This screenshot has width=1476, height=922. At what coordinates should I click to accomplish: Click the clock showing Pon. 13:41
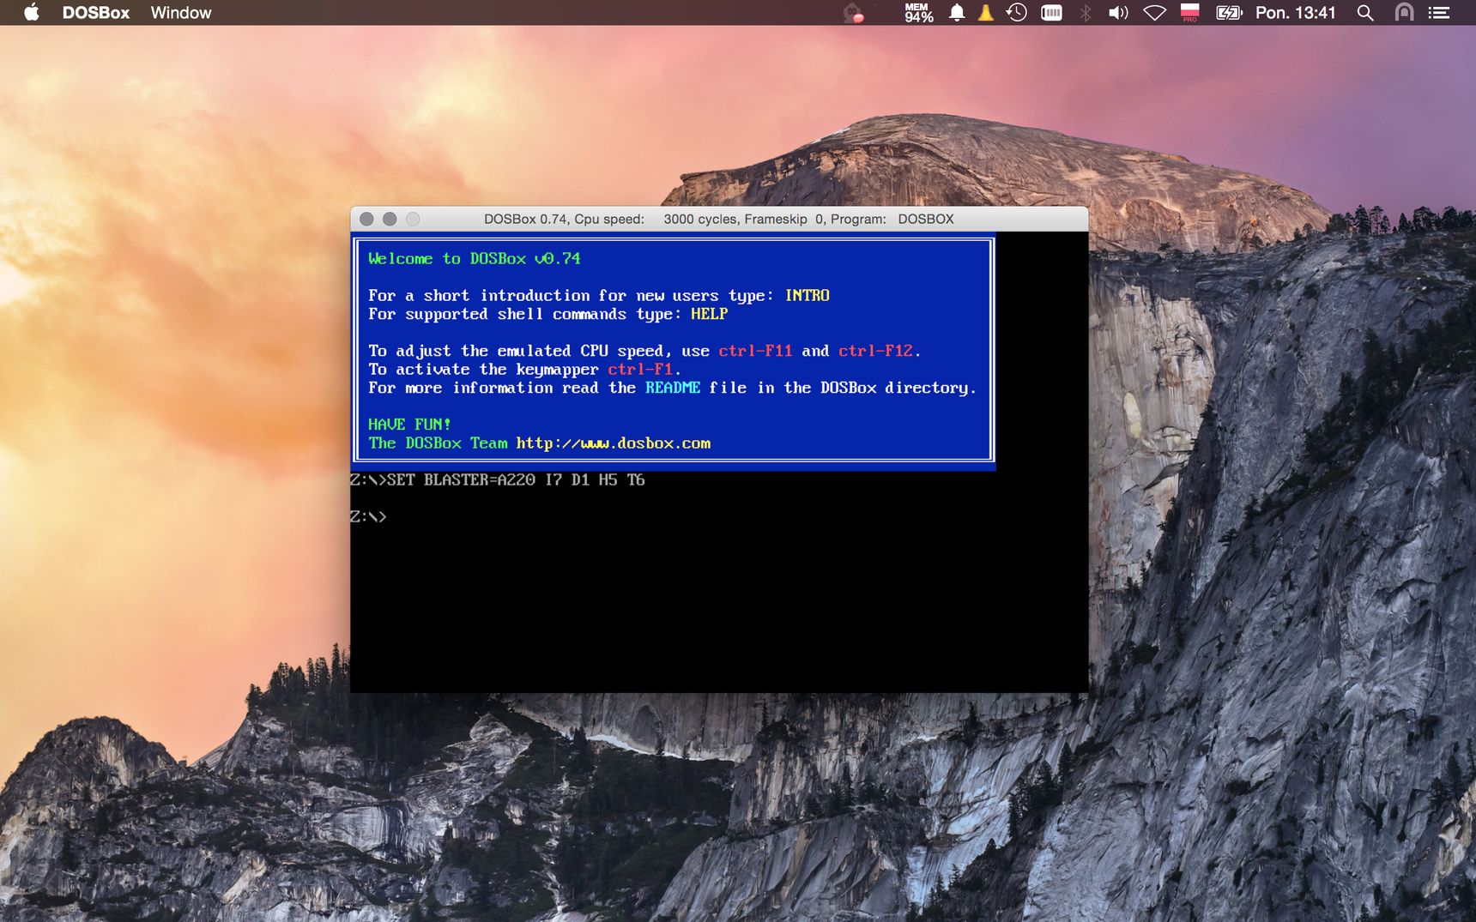(1295, 12)
